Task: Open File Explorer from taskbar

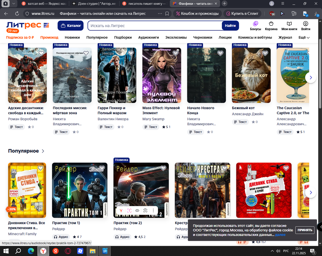Action: (x=93, y=251)
